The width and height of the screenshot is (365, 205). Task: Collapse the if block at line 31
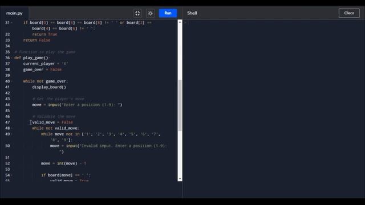[x=11, y=23]
